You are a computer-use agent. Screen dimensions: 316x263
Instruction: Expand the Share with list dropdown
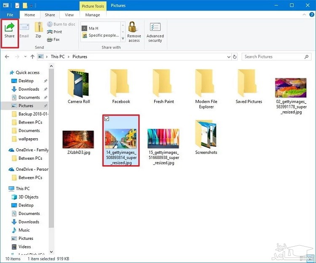(123, 39)
